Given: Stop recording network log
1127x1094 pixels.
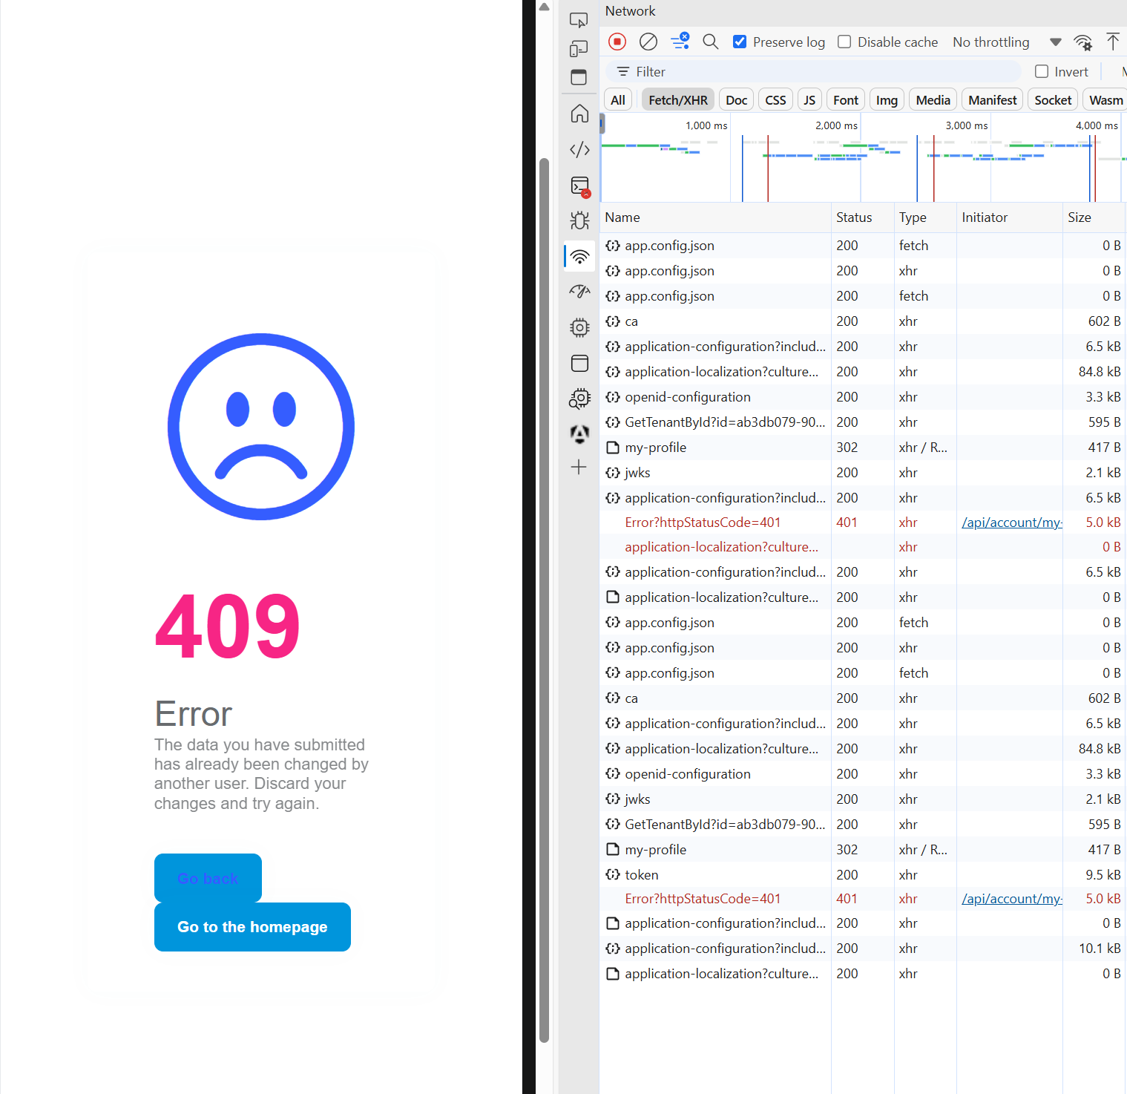Looking at the screenshot, I should [617, 42].
